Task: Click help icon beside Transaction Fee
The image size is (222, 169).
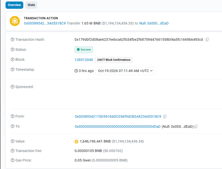Action: (x=12, y=151)
